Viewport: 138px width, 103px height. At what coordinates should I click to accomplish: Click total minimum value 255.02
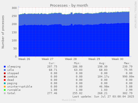point(77,93)
